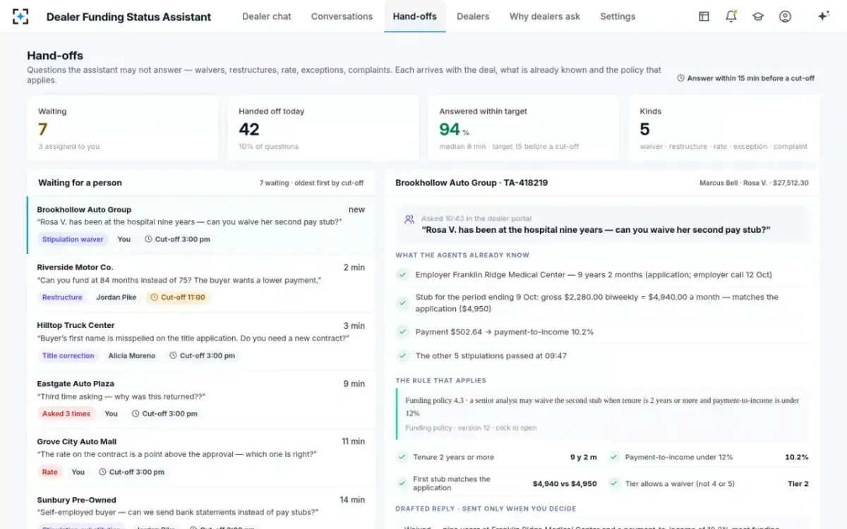This screenshot has height=529, width=847.
Task: Click the '7 waiting · oldest first by cut-off' sort label
Action: coord(311,183)
